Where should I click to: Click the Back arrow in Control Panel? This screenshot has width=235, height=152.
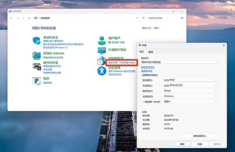pos(12,18)
